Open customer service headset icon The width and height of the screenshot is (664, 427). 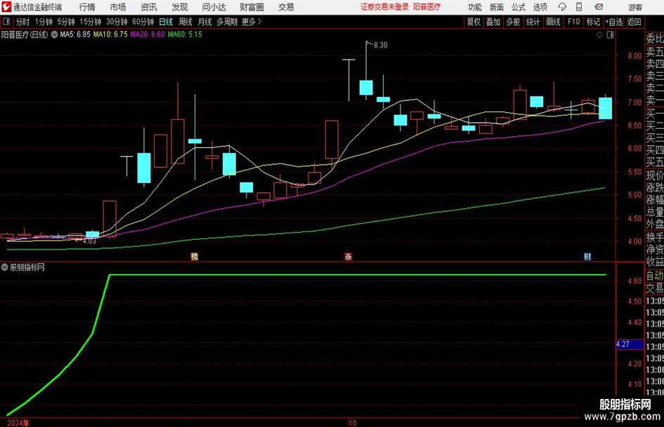click(562, 7)
